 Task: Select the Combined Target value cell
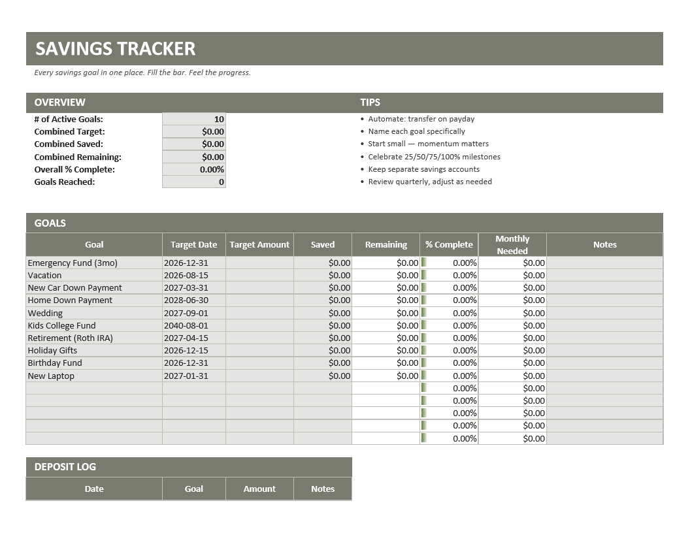click(193, 131)
